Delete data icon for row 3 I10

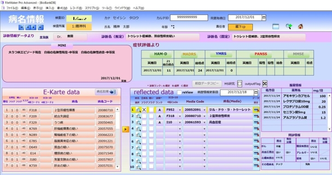[256, 122]
